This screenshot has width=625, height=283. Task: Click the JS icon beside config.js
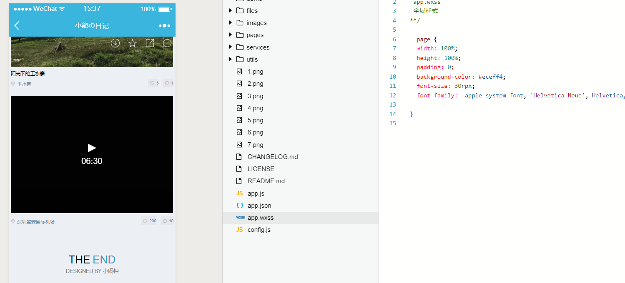point(239,230)
